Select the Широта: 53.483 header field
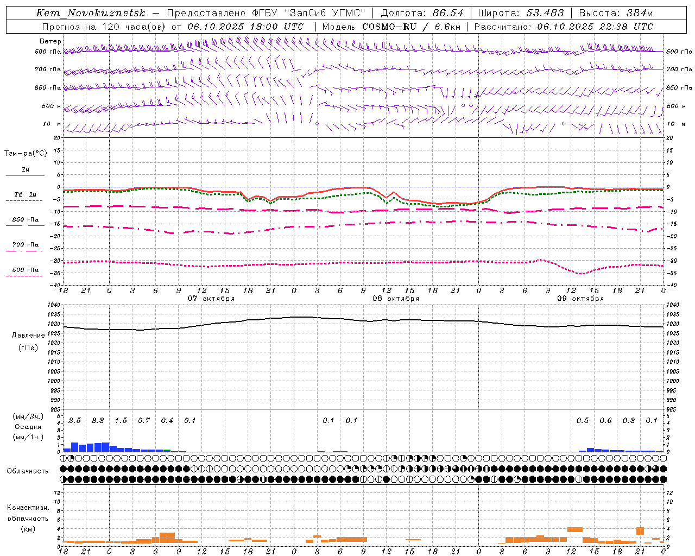 (522, 13)
